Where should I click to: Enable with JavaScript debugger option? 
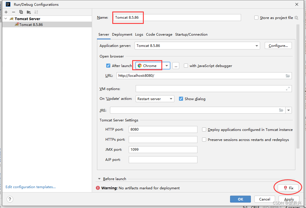point(186,66)
